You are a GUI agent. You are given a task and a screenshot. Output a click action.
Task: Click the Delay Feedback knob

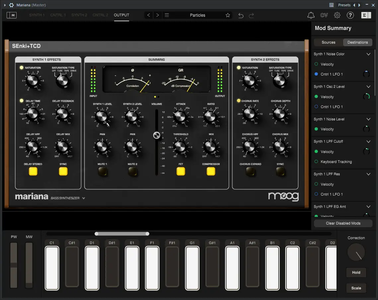tap(63, 113)
